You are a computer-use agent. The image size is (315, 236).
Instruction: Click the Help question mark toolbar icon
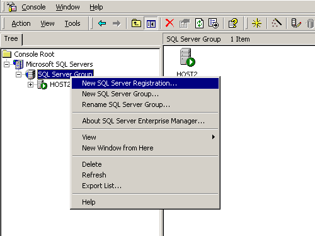point(233,23)
